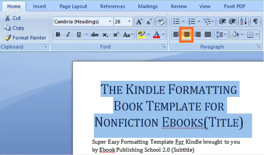Apply the red font color
Image resolution: width=264 pixels, height=155 pixels.
pos(156,34)
